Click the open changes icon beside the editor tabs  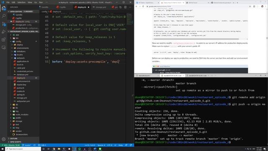(x=121, y=7)
